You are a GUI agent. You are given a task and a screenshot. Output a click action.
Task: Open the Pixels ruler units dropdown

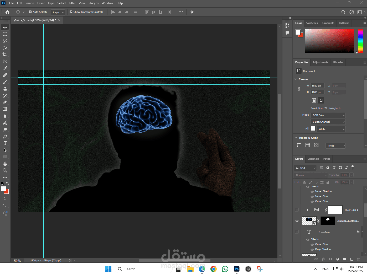(335, 145)
